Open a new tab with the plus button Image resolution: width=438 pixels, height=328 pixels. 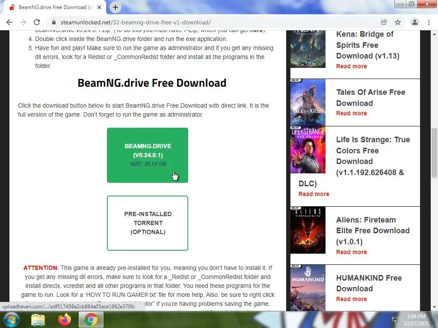point(115,7)
